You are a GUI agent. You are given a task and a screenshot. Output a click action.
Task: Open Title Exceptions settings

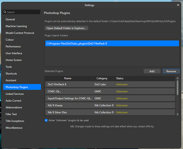tap(15, 121)
